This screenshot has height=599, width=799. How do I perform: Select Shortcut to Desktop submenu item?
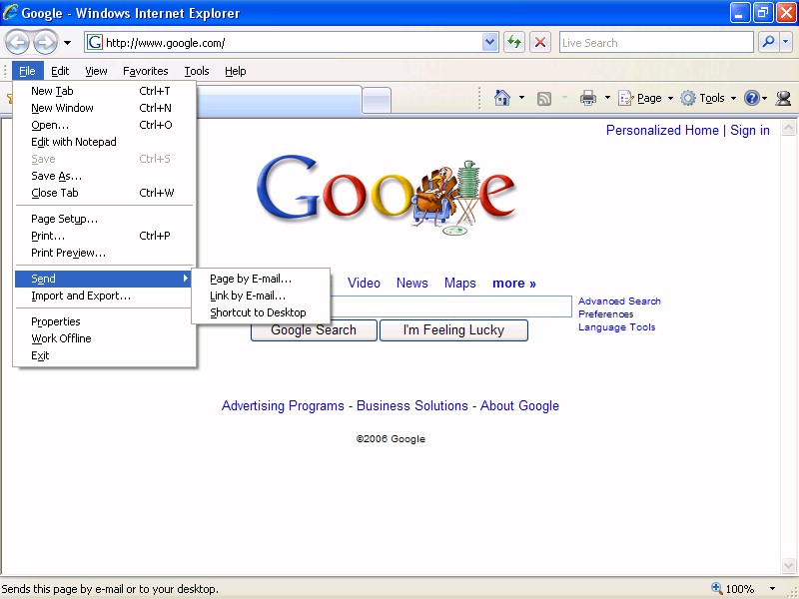(x=258, y=312)
